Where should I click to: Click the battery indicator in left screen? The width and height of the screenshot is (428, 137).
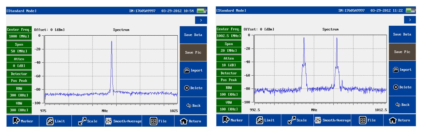pyautogui.click(x=201, y=11)
